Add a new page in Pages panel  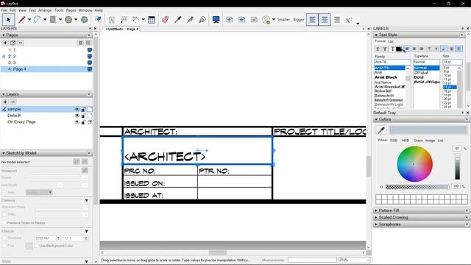click(5, 43)
